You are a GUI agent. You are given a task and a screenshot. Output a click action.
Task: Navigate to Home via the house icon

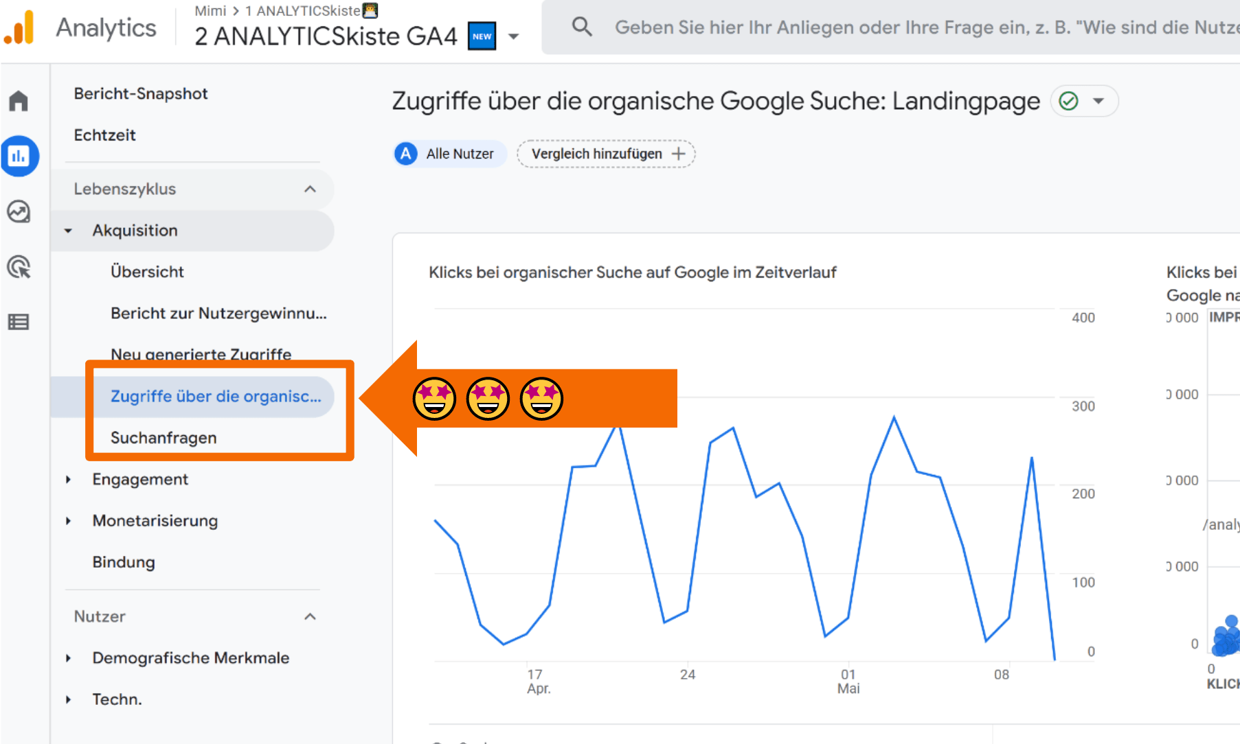pyautogui.click(x=19, y=100)
